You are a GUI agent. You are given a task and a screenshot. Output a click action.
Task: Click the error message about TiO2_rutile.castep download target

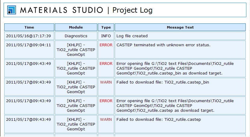click(x=175, y=105)
